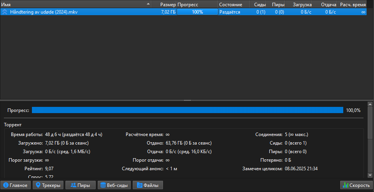Sort torrents by Размер column header
Image resolution: width=374 pixels, height=192 pixels.
point(164,5)
